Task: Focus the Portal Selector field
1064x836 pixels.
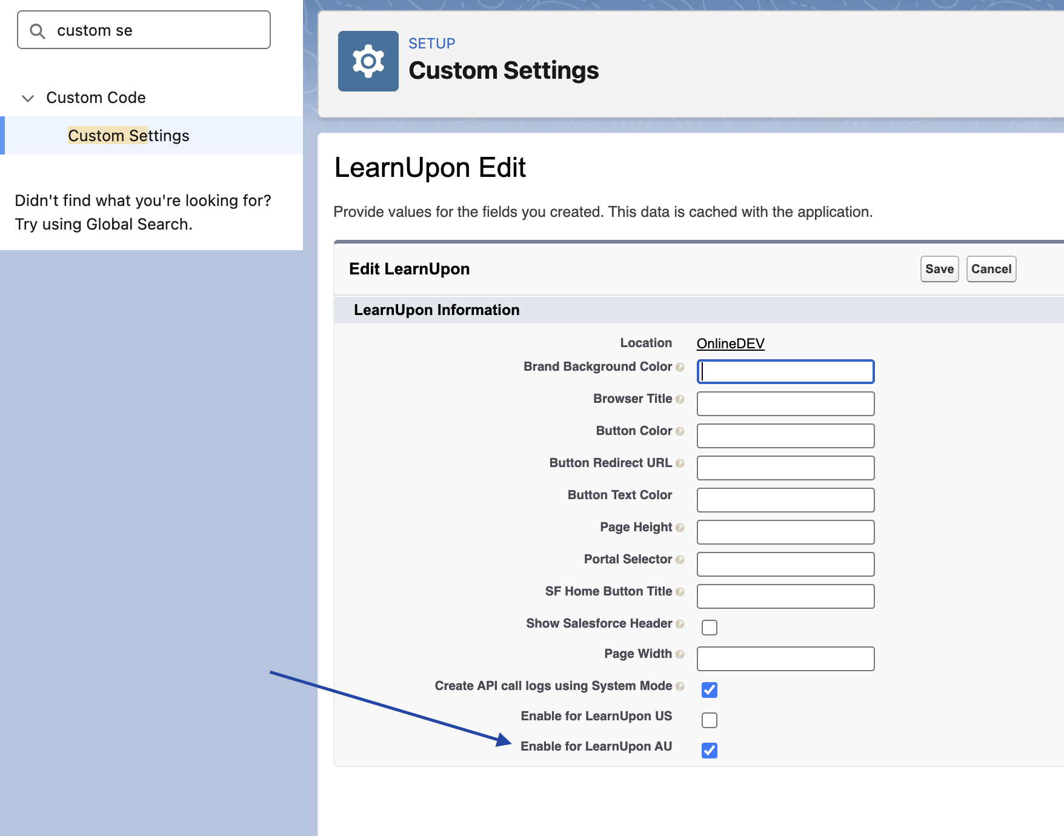Action: [x=785, y=565]
